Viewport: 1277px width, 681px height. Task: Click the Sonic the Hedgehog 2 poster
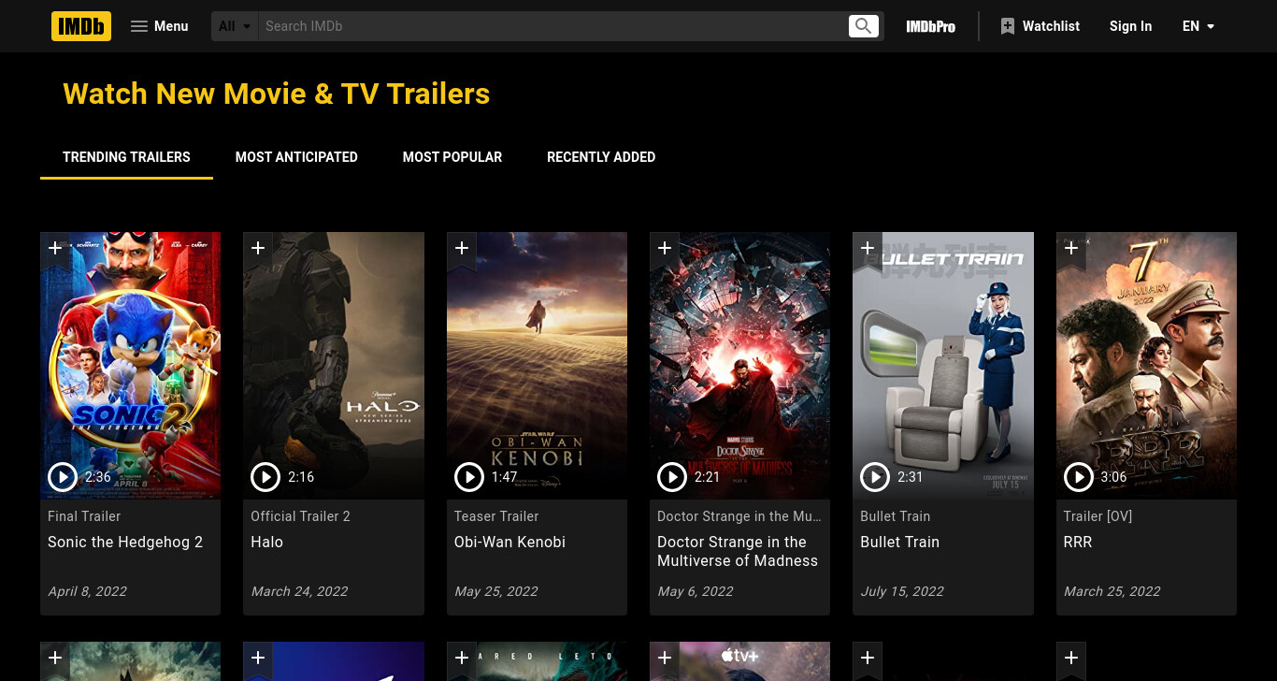[131, 366]
